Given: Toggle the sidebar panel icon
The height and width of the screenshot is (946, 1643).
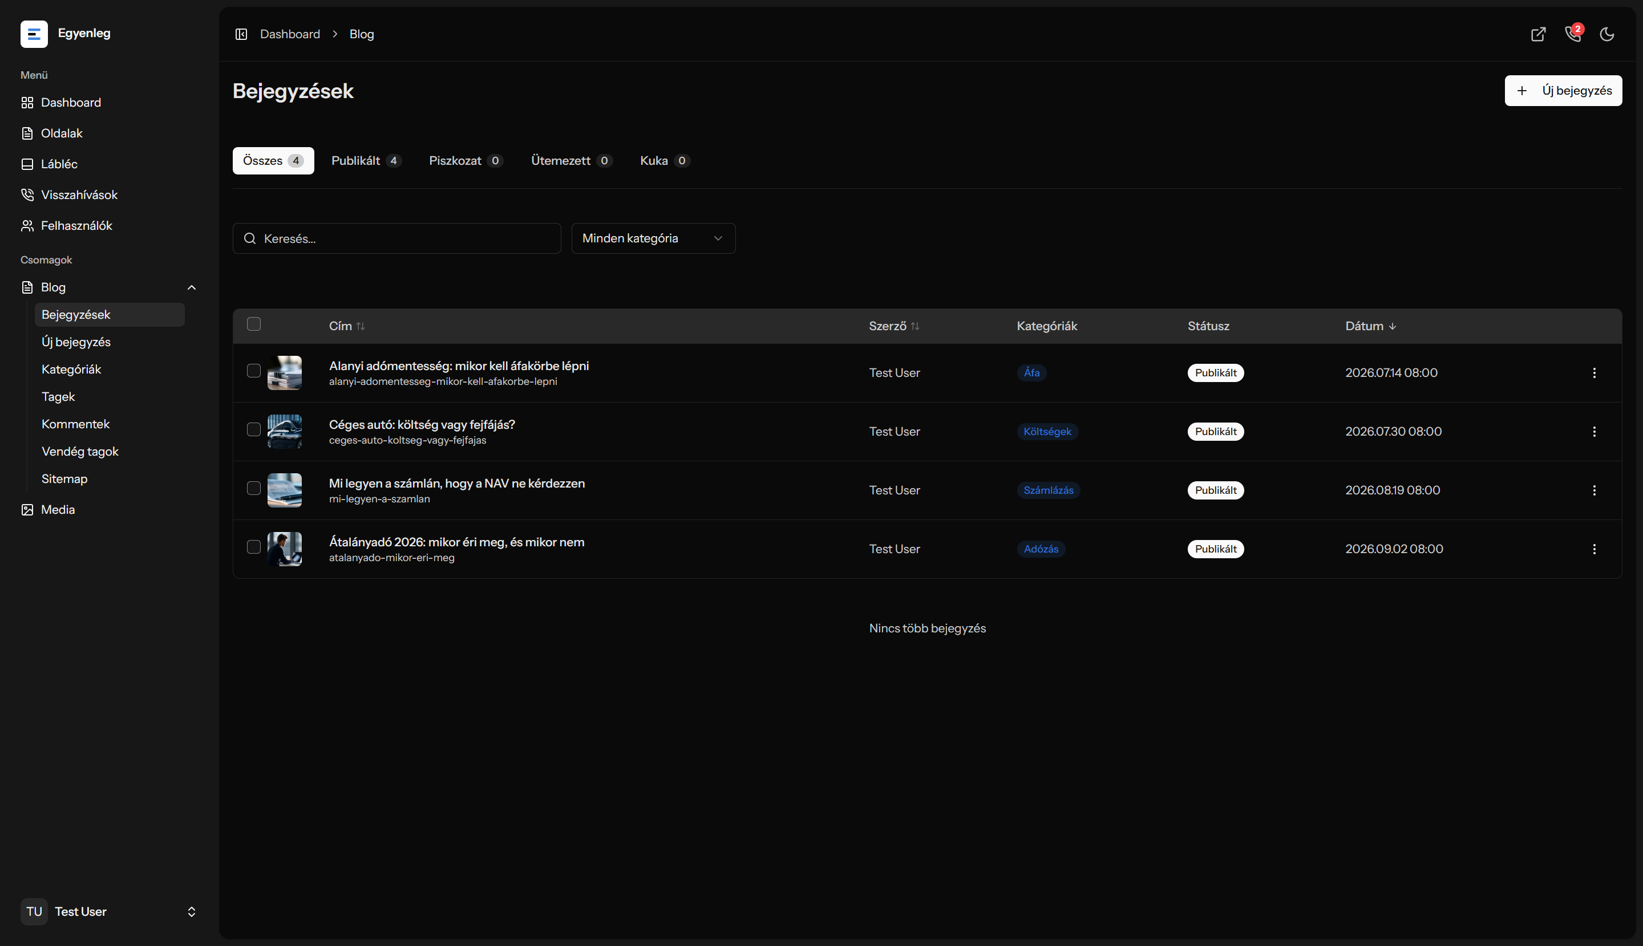Looking at the screenshot, I should tap(241, 34).
